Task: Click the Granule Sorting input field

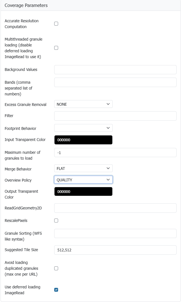Action: point(115,234)
